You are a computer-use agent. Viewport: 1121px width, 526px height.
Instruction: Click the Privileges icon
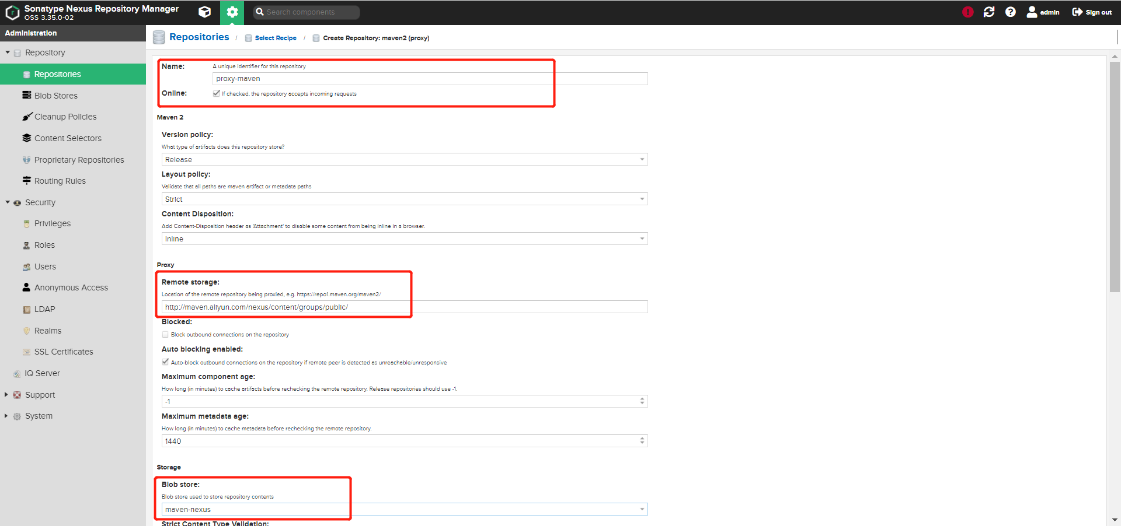click(27, 224)
